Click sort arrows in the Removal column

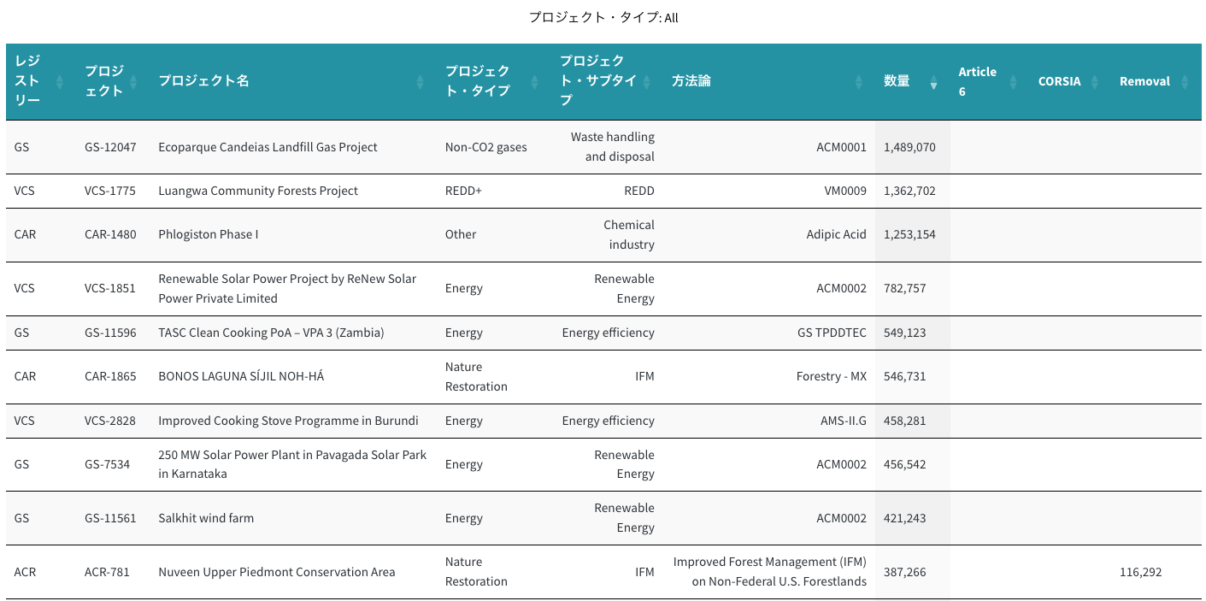click(x=1185, y=82)
